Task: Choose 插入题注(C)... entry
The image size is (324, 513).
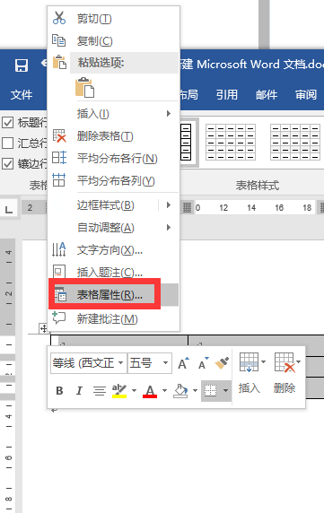Action: click(x=113, y=272)
